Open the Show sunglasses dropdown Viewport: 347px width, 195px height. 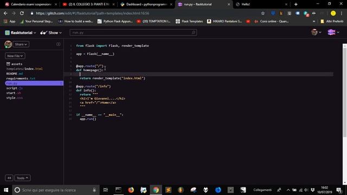click(51, 32)
